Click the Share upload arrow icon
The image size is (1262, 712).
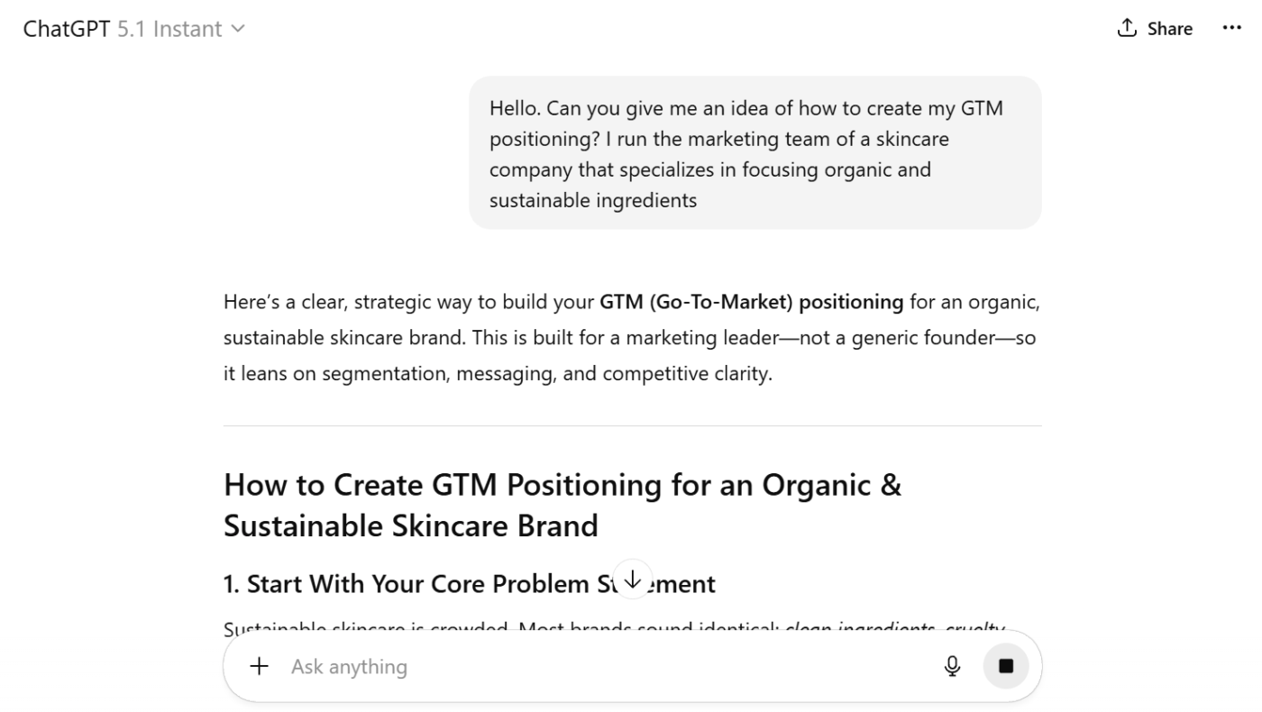click(x=1127, y=29)
